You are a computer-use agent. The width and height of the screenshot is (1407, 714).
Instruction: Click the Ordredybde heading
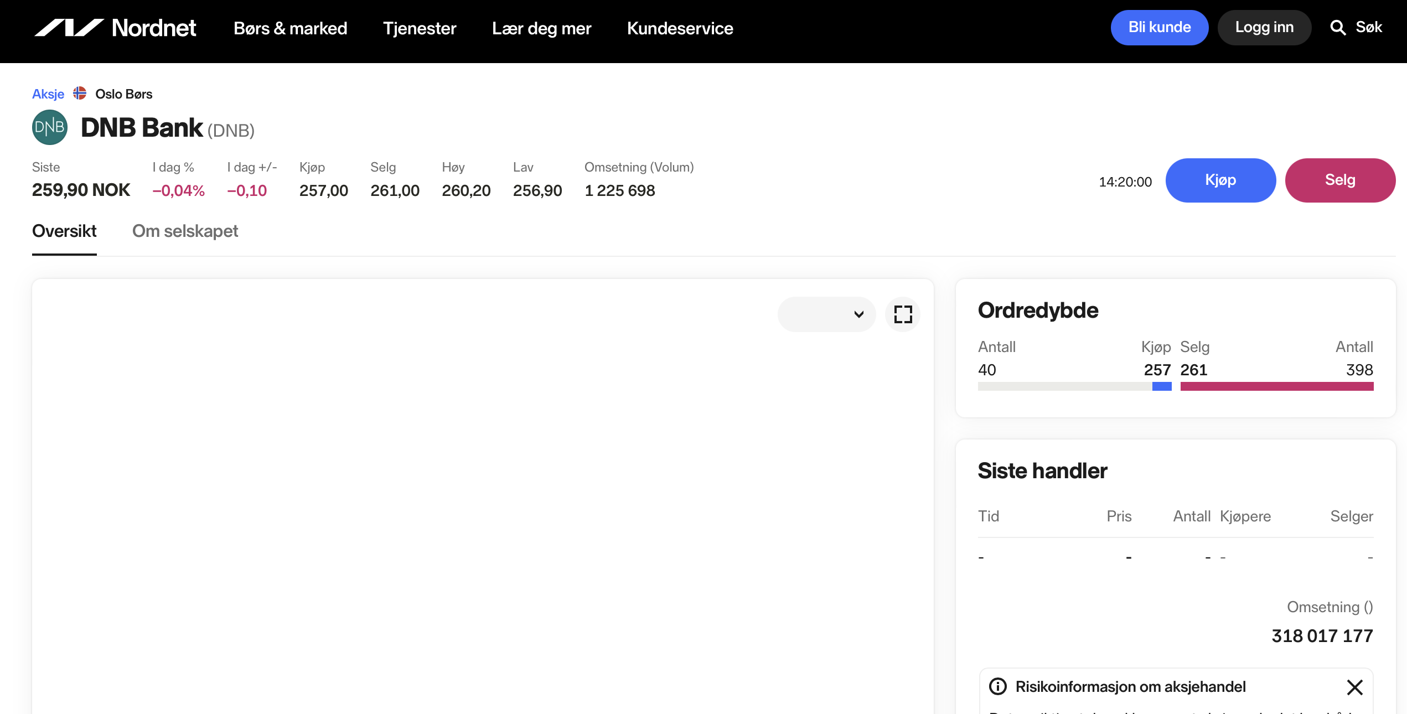[x=1038, y=311]
